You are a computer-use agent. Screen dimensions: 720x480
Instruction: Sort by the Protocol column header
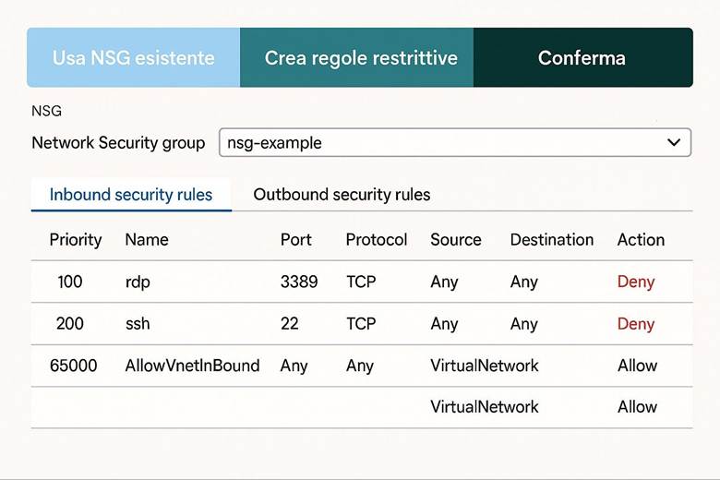coord(377,240)
